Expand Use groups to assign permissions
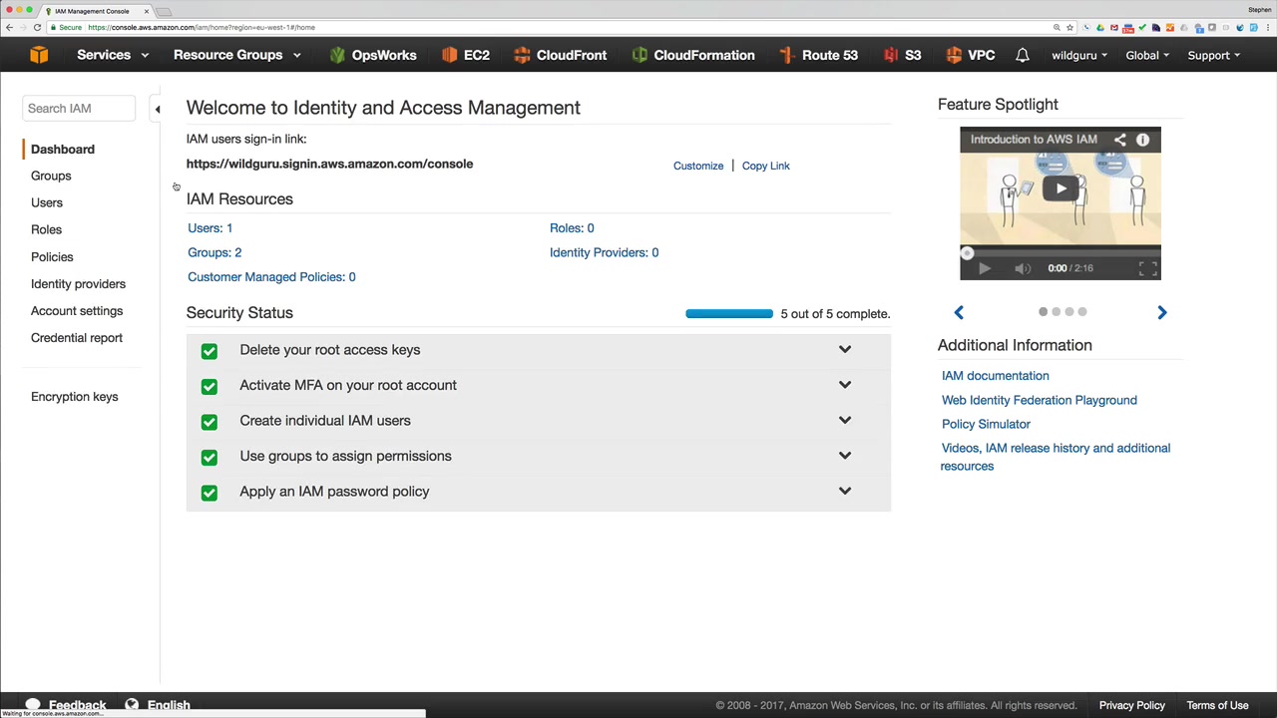 [x=844, y=456]
